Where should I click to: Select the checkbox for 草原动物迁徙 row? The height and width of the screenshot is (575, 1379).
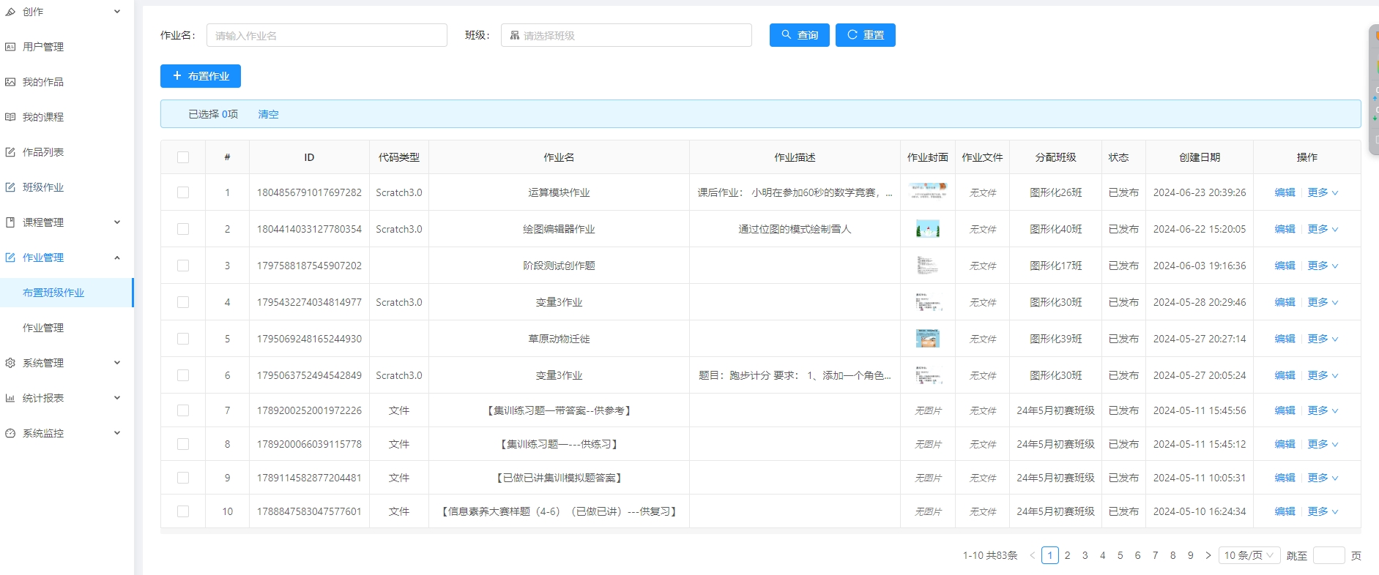(183, 339)
